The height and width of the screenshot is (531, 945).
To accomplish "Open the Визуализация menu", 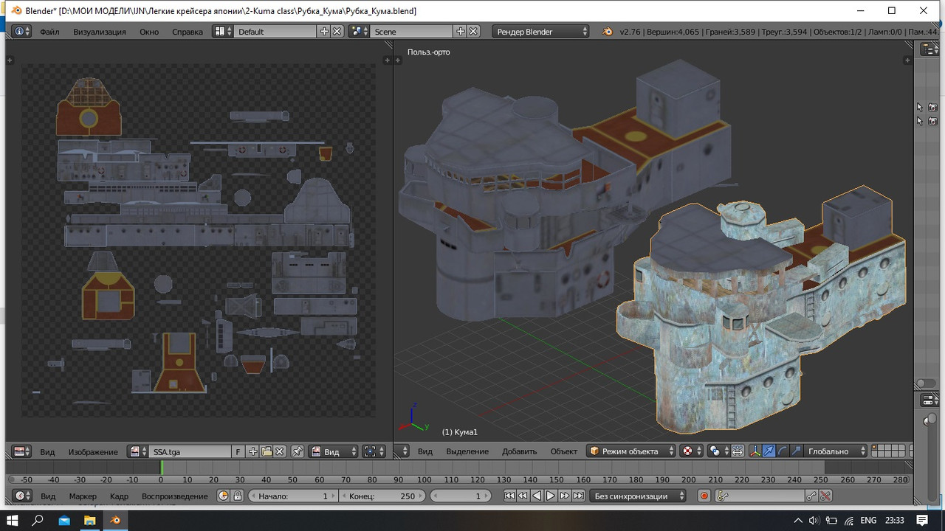I will [x=99, y=32].
